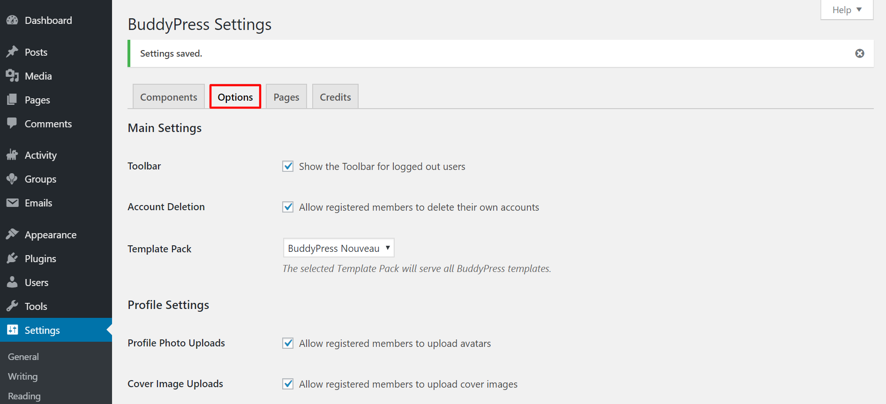886x404 pixels.
Task: Click the Appearance paintbrush icon
Action: (12, 235)
